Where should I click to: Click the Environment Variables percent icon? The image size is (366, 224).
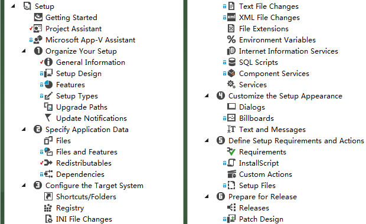(231, 39)
